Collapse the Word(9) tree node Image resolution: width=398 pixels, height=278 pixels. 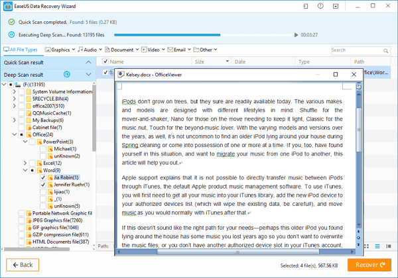25,170
